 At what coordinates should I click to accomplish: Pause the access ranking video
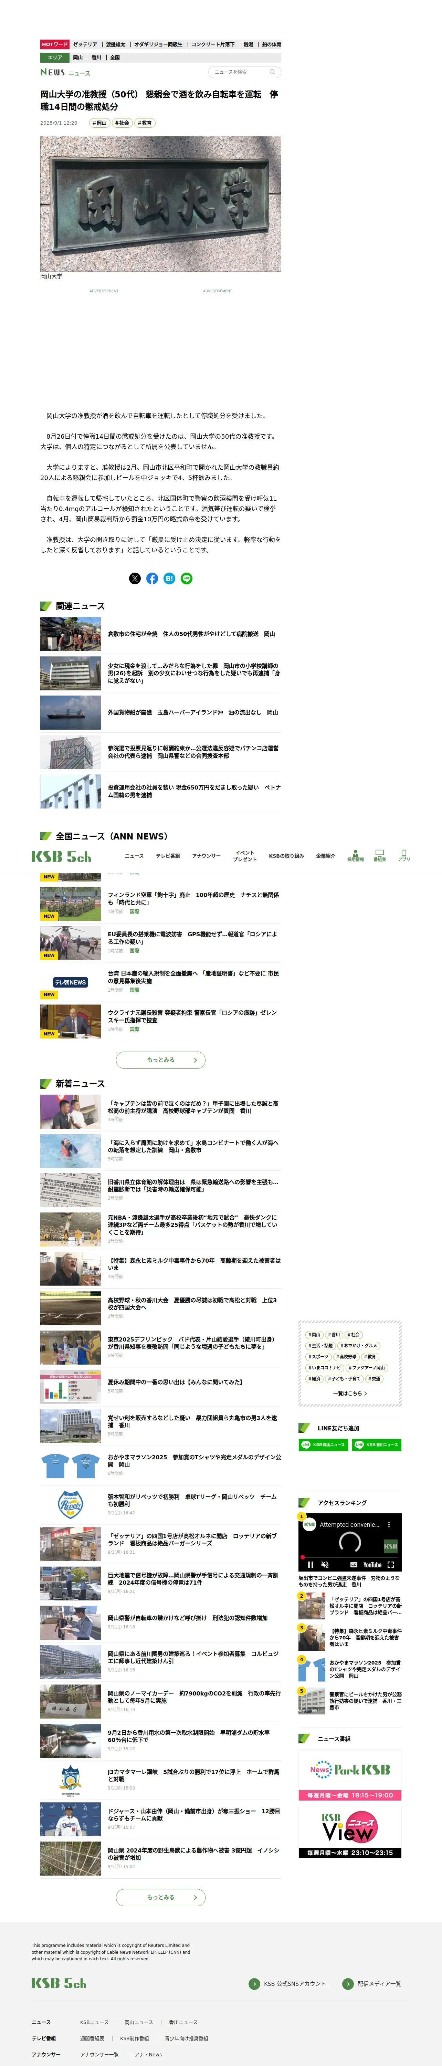click(x=311, y=1564)
